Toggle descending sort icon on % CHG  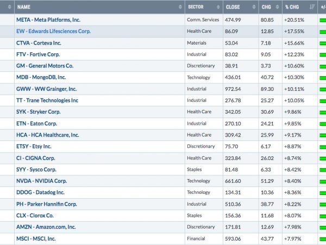(x=312, y=7)
